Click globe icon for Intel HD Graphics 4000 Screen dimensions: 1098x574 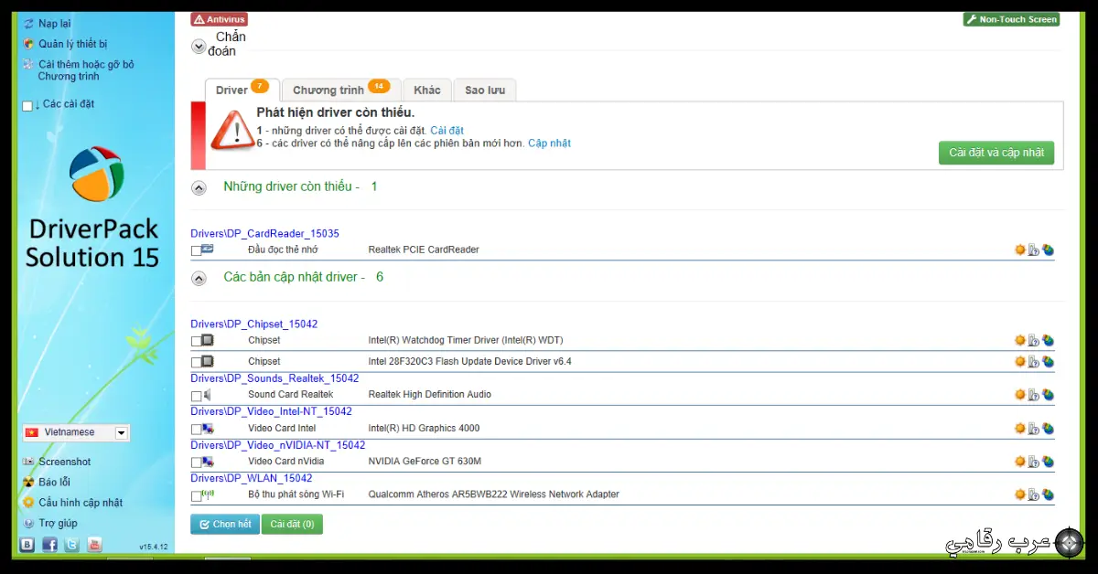pyautogui.click(x=1049, y=428)
